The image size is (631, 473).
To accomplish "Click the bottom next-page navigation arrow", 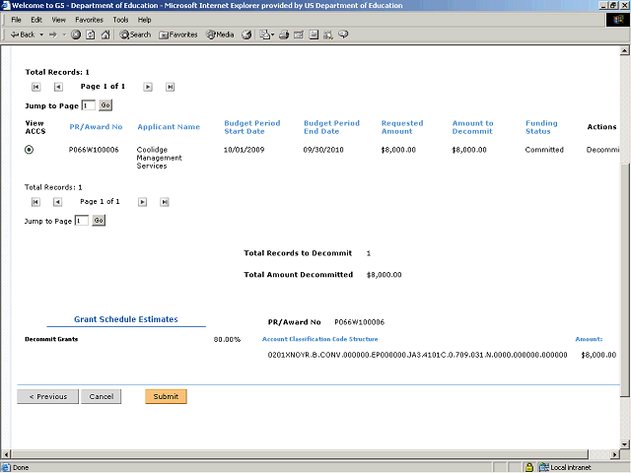I will 142,202.
